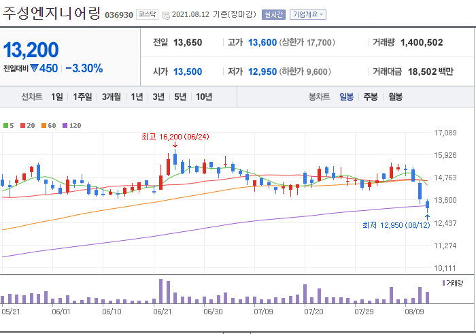Click the 최고 16,200 (06/24) chart annotation
The width and height of the screenshot is (476, 334).
[x=175, y=137]
